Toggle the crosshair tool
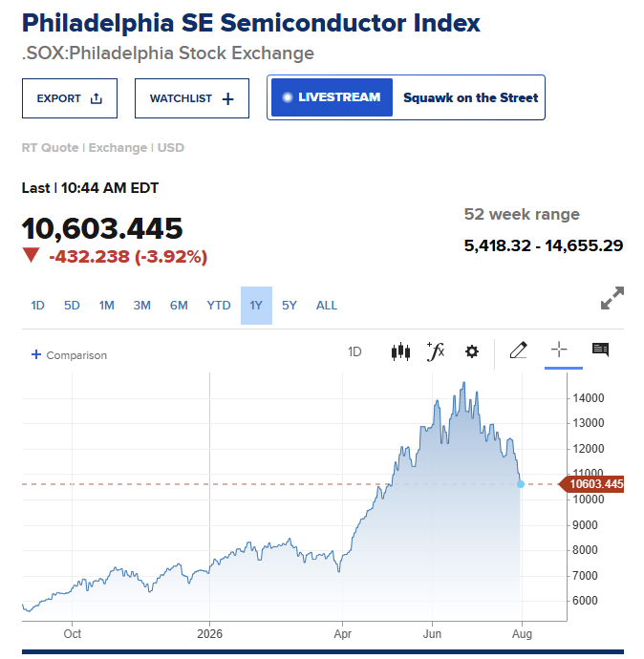This screenshot has height=659, width=644. (x=559, y=350)
